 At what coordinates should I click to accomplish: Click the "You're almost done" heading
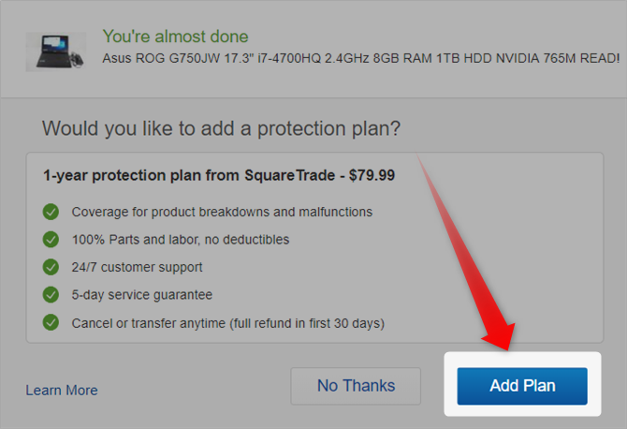point(176,37)
